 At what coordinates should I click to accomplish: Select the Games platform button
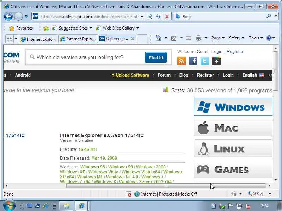coord(233,169)
